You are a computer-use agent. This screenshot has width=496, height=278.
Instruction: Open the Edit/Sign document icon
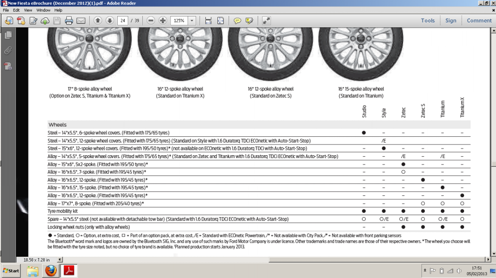(x=33, y=21)
